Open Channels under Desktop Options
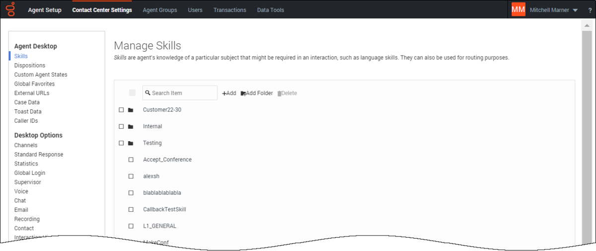 [26, 145]
